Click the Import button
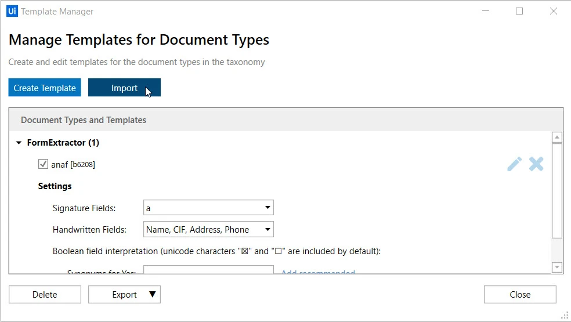Viewport: 571px width, 322px height. coord(124,88)
